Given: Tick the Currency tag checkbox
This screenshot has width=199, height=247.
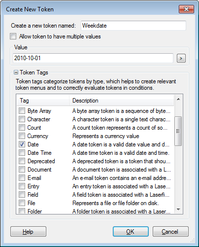Looking at the screenshot, I should click(22, 136).
